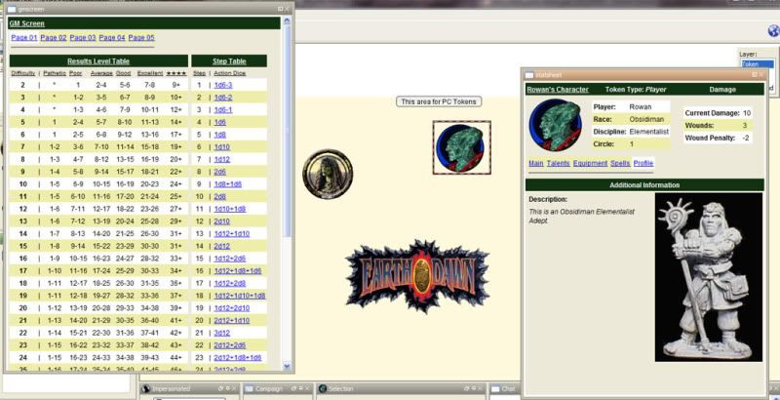Click the Earthdawn logo on the map
780x400 pixels.
[417, 276]
